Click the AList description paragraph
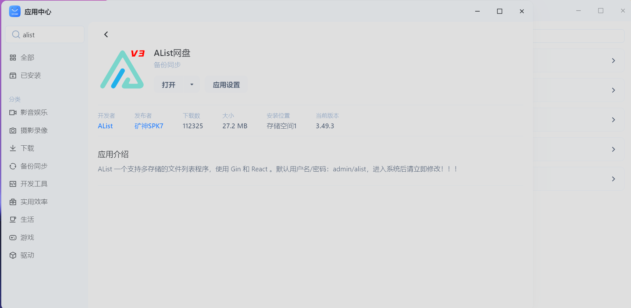This screenshot has height=308, width=631. [278, 169]
